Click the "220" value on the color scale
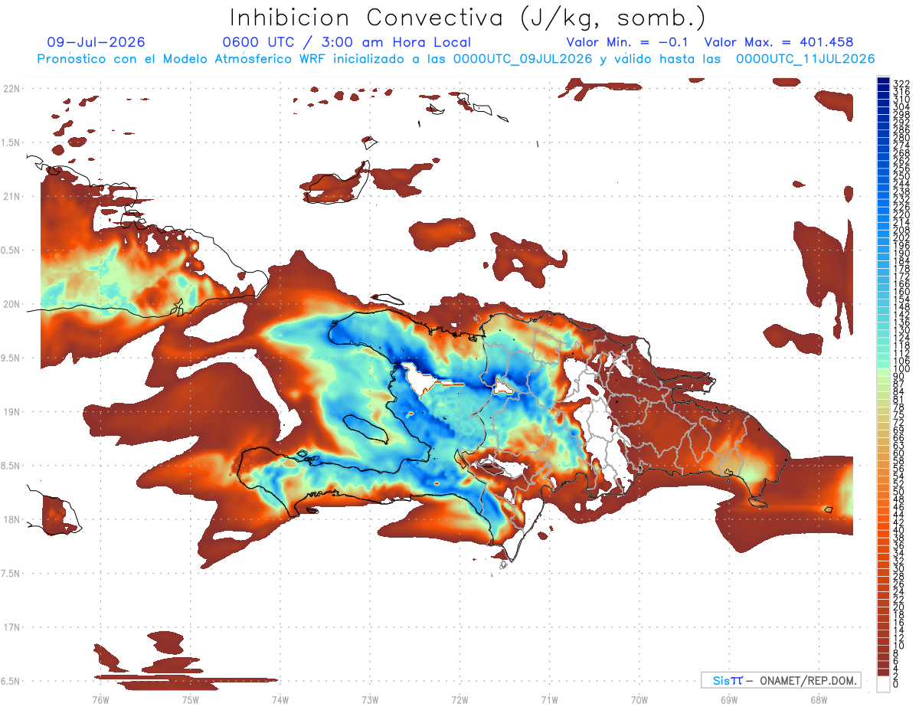 901,214
